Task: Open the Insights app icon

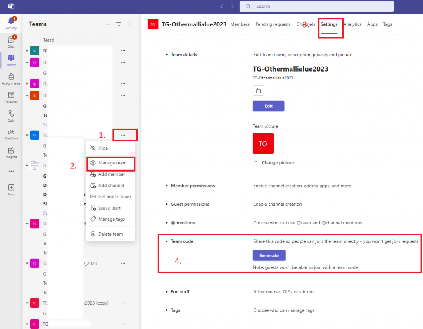Action: tap(11, 152)
